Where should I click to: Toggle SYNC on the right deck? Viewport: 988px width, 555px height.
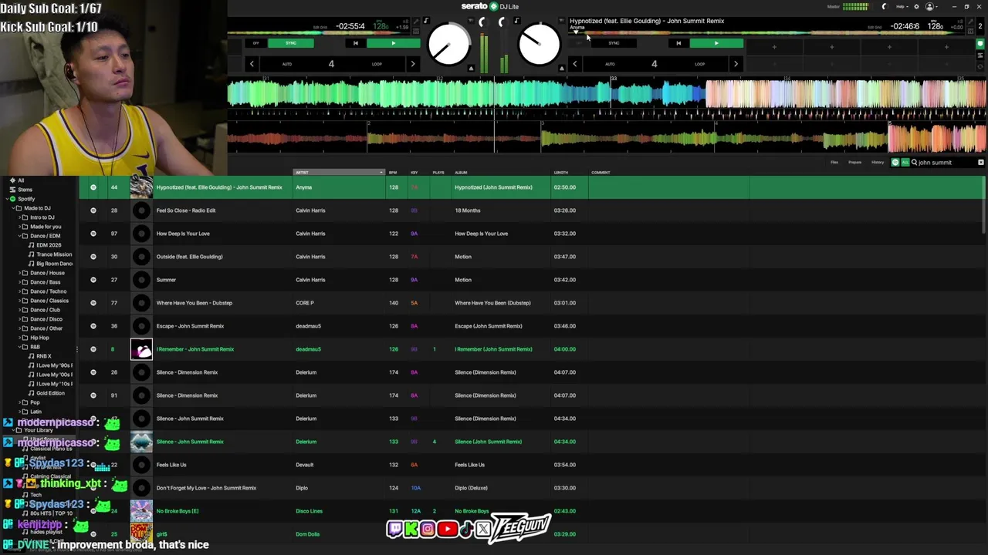[x=614, y=43]
